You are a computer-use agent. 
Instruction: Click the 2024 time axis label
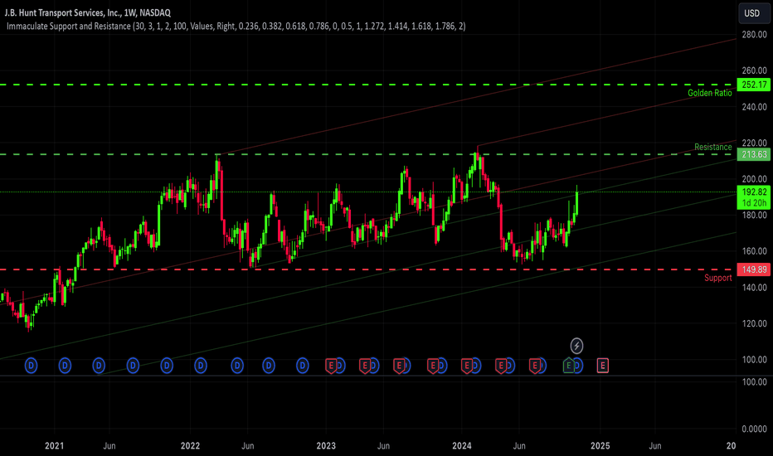coord(462,446)
